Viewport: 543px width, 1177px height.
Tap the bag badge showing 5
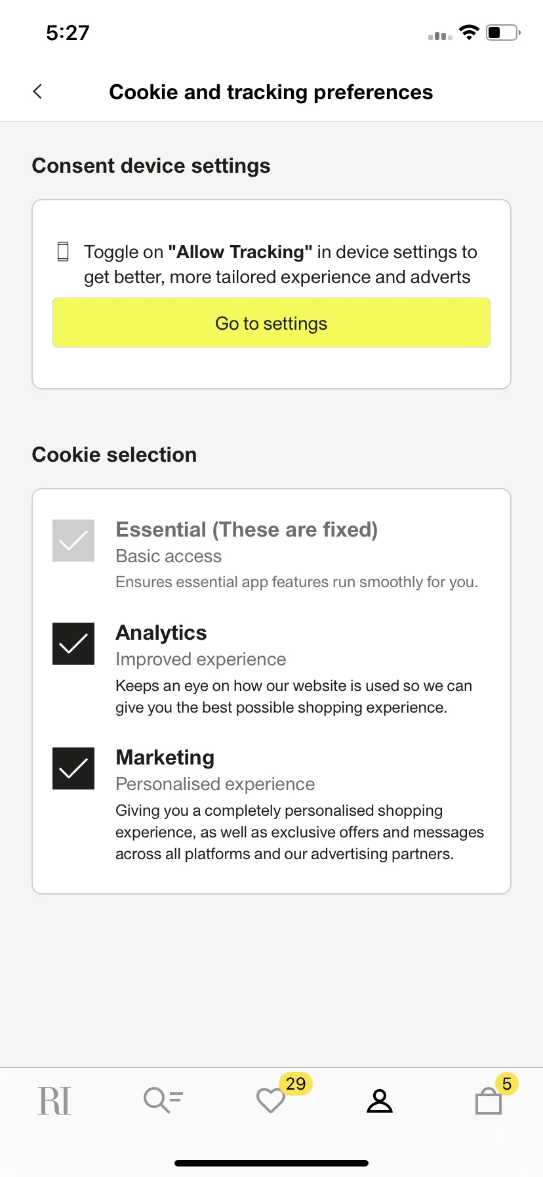click(507, 1084)
